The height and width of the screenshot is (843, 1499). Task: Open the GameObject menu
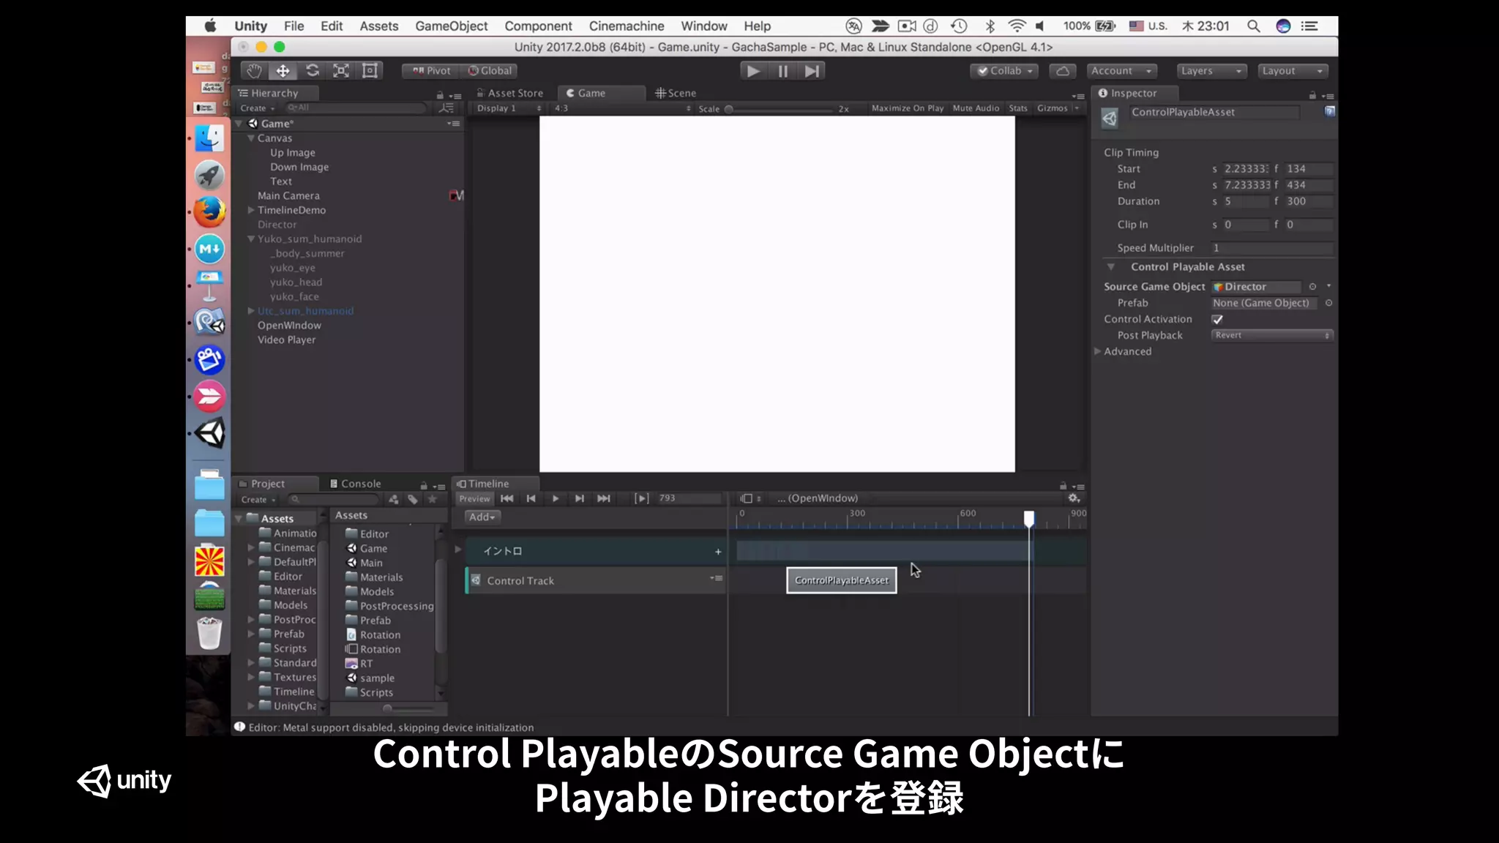451,26
